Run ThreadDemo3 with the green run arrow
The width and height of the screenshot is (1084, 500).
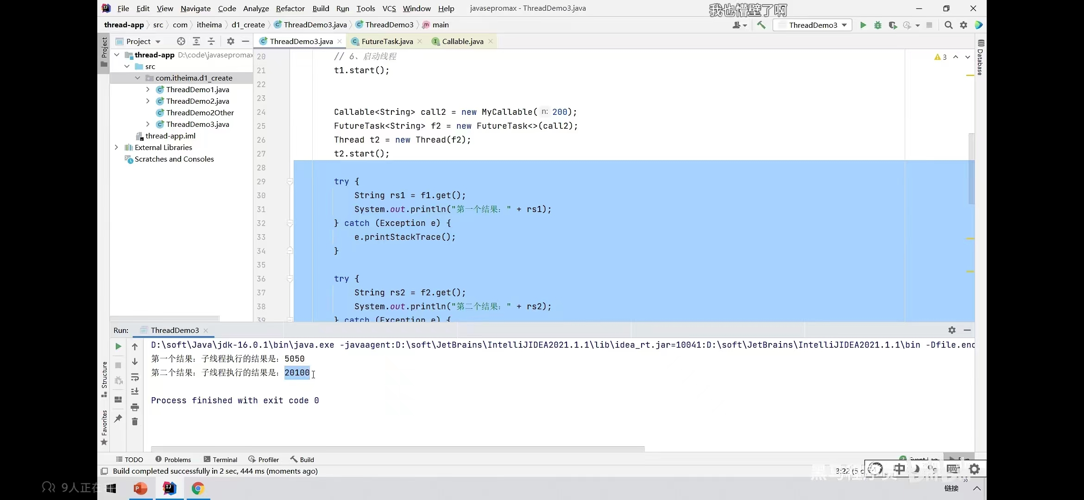click(863, 25)
